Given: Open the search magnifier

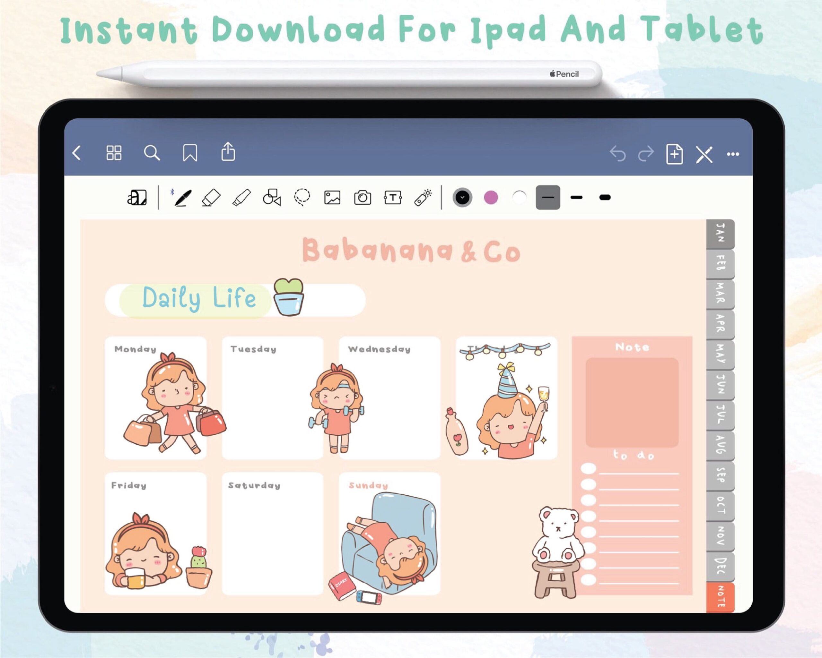Looking at the screenshot, I should tap(152, 153).
